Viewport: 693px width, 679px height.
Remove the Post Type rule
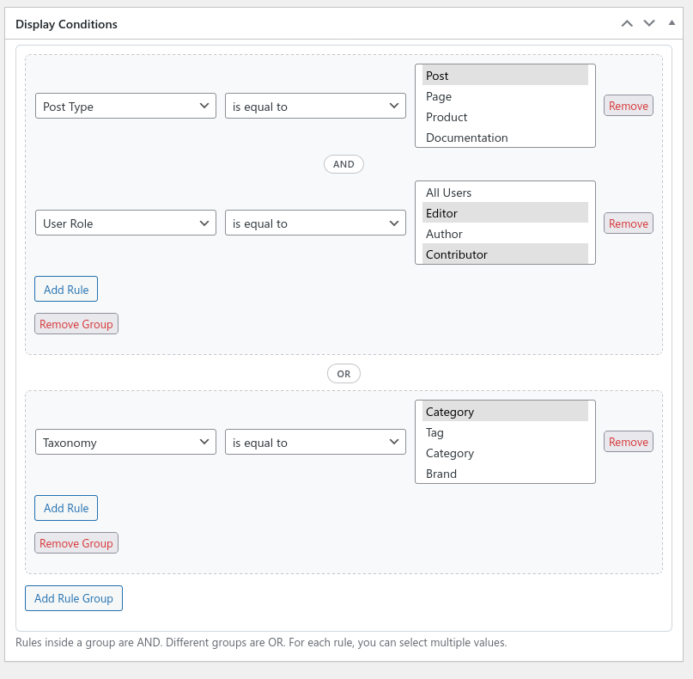[x=628, y=106]
